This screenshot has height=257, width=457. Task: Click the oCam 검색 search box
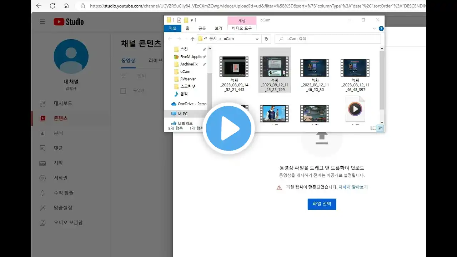click(x=328, y=39)
